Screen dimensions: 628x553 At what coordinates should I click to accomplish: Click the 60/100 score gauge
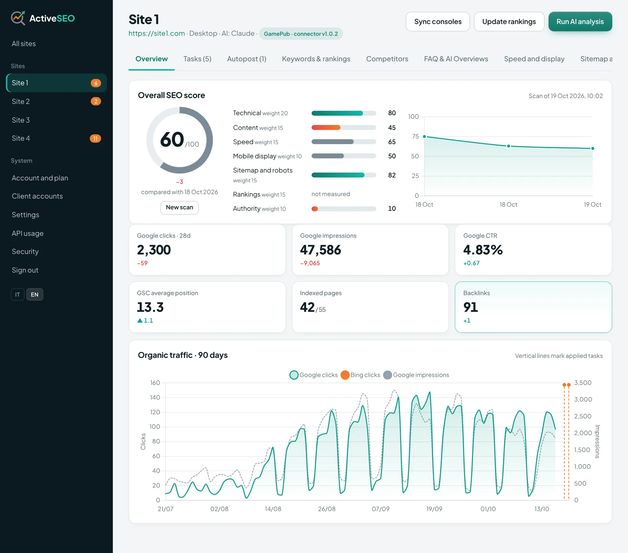point(179,140)
